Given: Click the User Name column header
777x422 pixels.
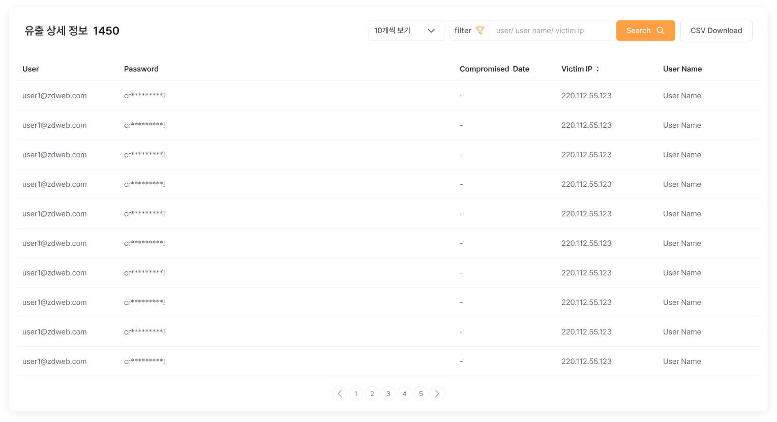Looking at the screenshot, I should pos(682,69).
